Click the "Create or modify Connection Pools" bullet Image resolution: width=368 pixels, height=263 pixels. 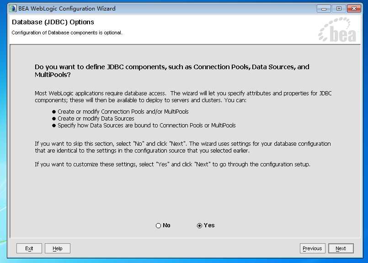click(x=123, y=111)
